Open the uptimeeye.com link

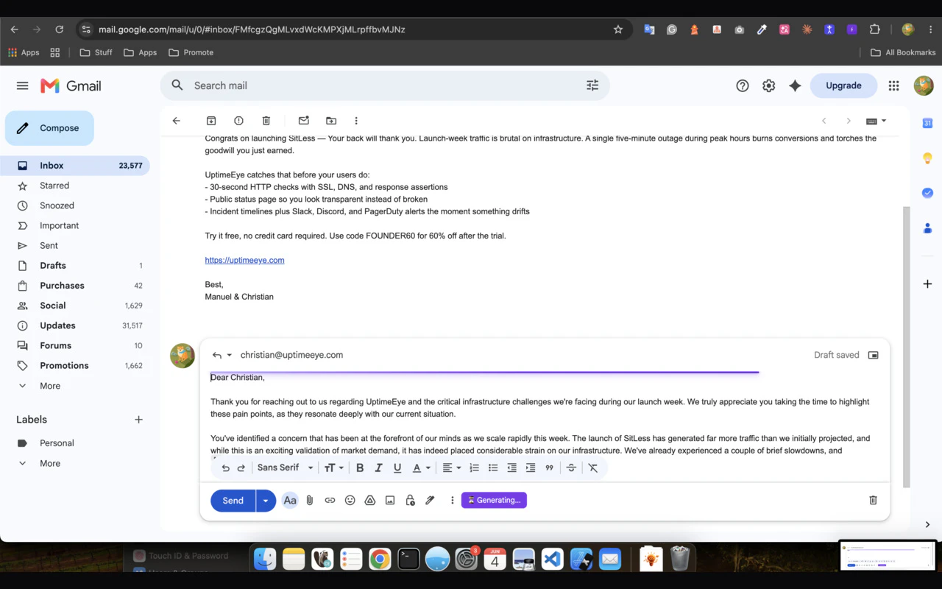tap(244, 260)
